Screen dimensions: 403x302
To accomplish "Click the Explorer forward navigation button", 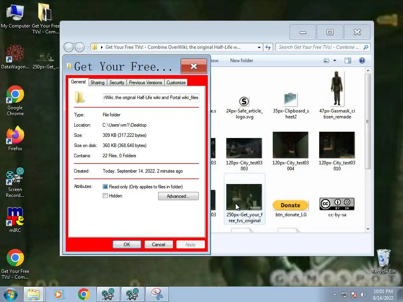I will pyautogui.click(x=79, y=47).
